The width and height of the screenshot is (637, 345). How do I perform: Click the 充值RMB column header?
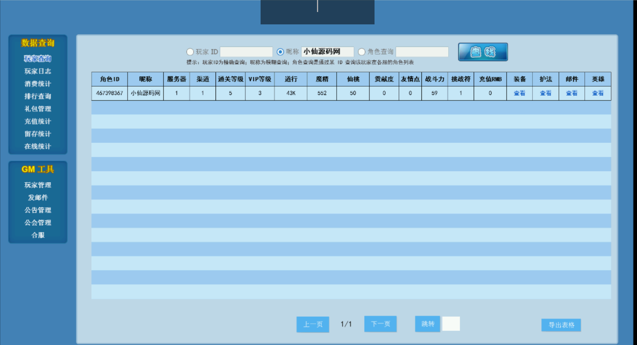coord(490,79)
